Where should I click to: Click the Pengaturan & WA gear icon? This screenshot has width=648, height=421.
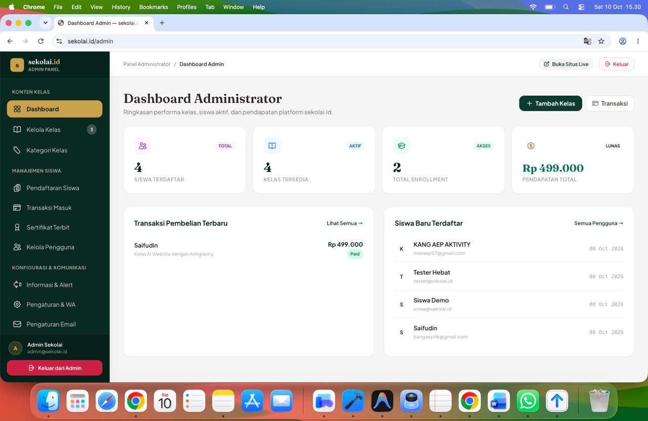pyautogui.click(x=17, y=304)
